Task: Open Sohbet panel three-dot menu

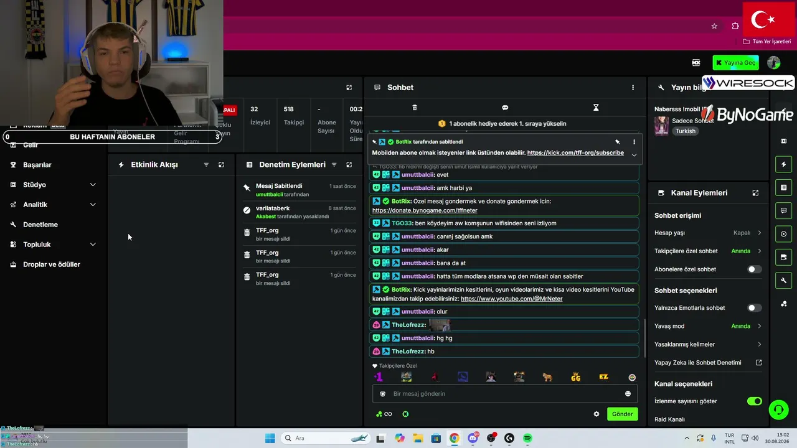Action: click(633, 88)
